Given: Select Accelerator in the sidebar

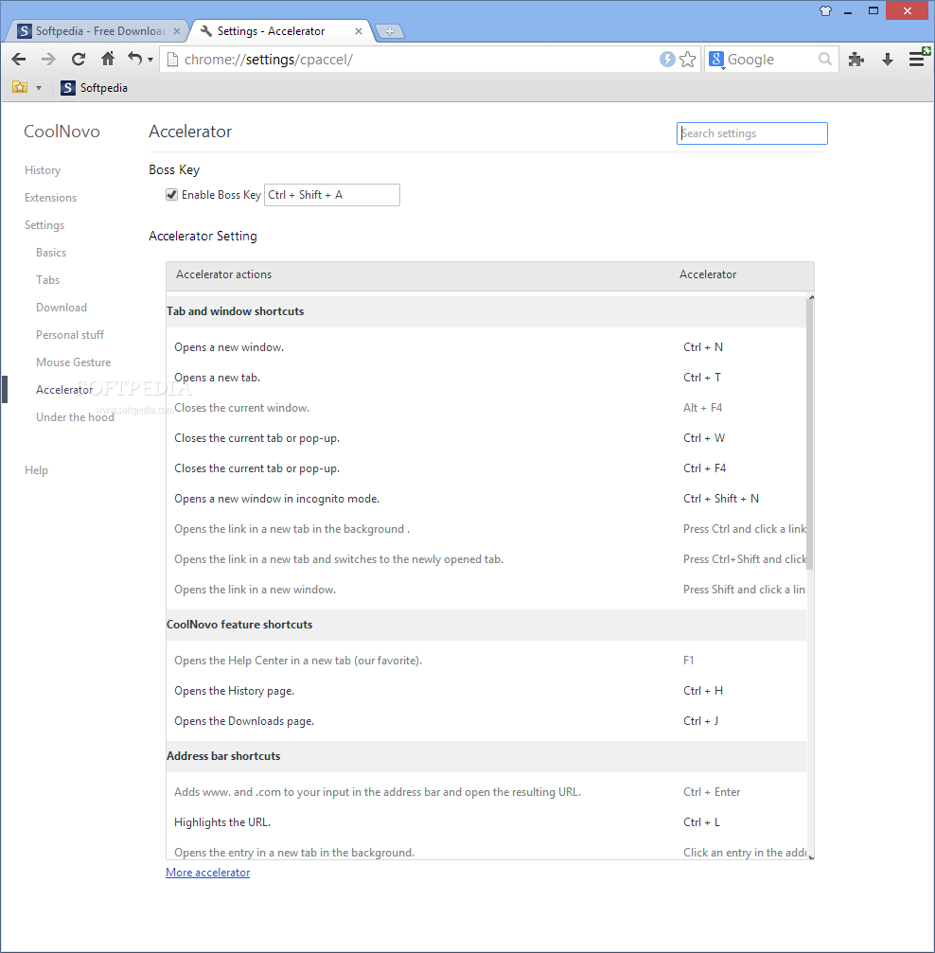Looking at the screenshot, I should (64, 390).
